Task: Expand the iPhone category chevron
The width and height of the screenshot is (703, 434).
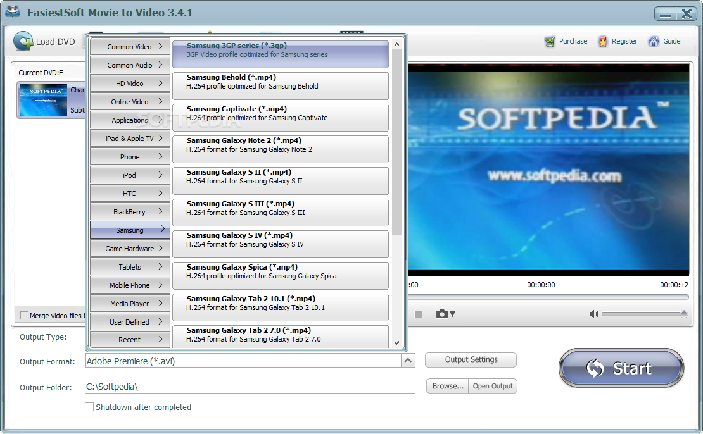Action: pos(160,156)
